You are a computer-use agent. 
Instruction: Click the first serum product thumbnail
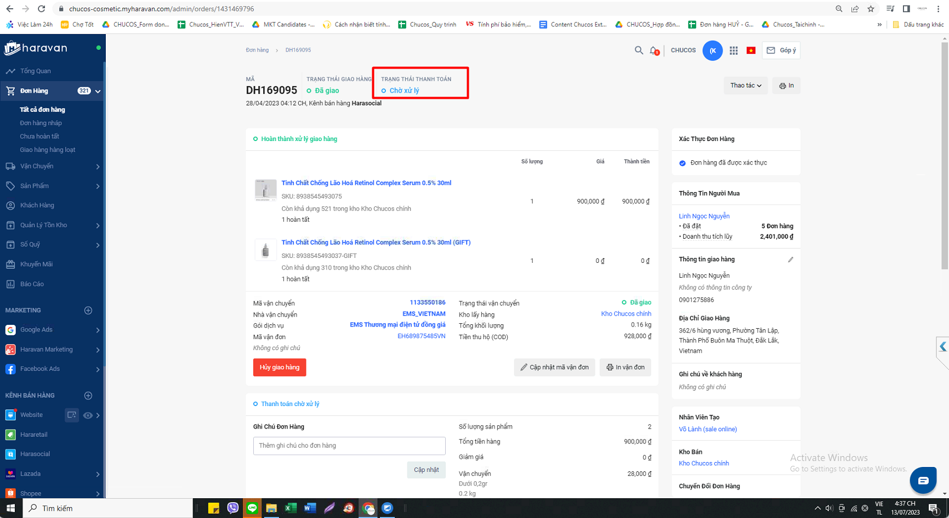pyautogui.click(x=265, y=190)
